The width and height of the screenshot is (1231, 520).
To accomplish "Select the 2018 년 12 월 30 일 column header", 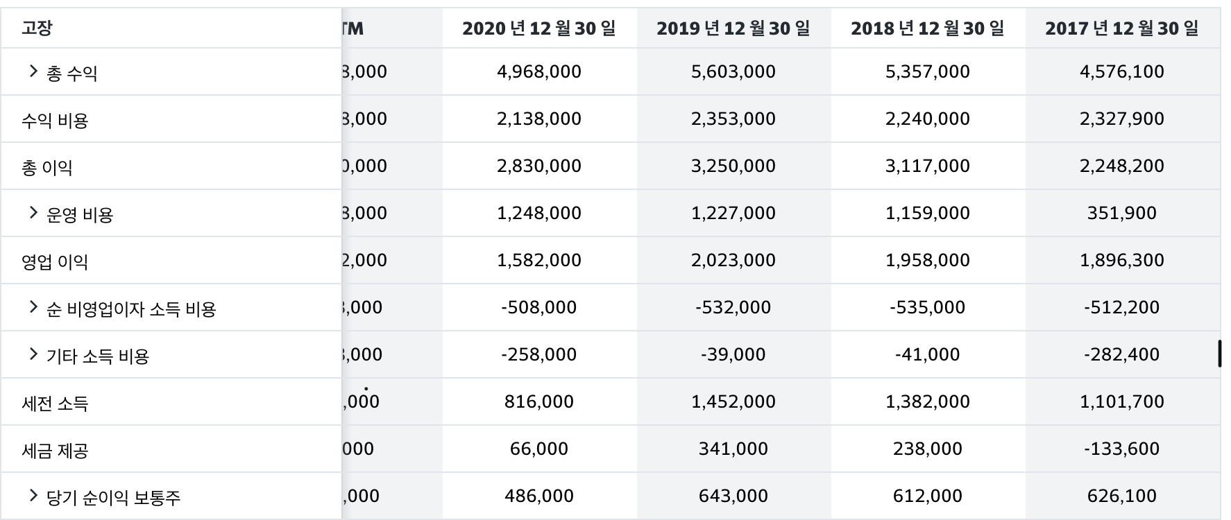I will 928,28.
